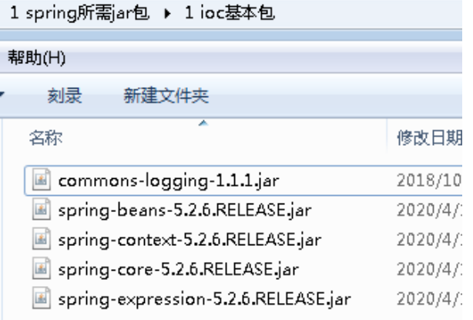The height and width of the screenshot is (320, 473).
Task: Click the spring-beans-5.2.6.RELEASE.jar file icon
Action: 42,209
